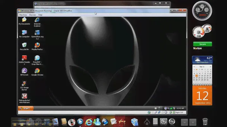Open the Machine menu in VirtualBox
The height and width of the screenshot is (127, 227).
click(23, 15)
